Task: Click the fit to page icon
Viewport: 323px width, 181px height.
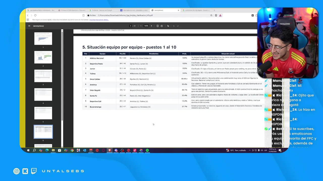Action: pyautogui.click(x=157, y=26)
